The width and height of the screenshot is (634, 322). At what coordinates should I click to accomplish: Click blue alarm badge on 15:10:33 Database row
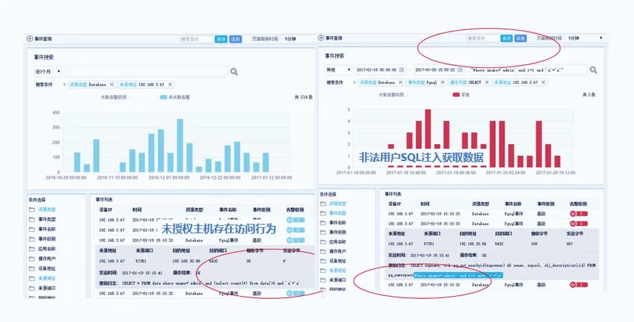pyautogui.click(x=295, y=239)
